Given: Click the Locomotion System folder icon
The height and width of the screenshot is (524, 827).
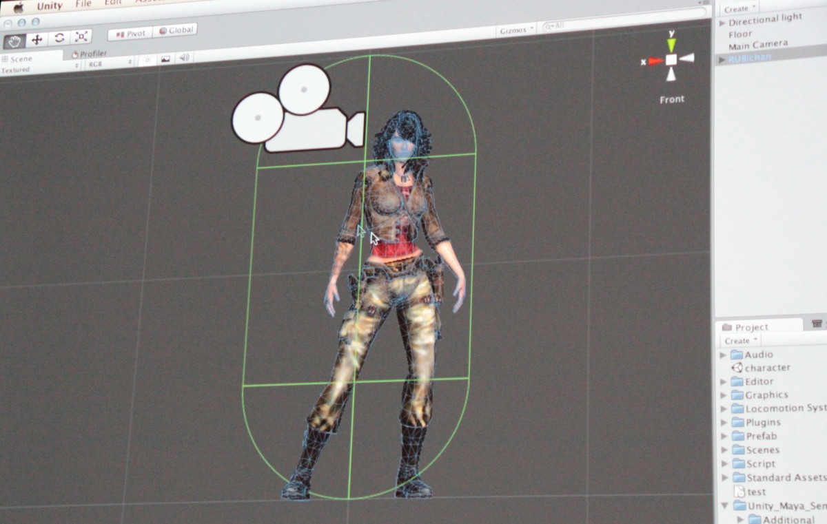Looking at the screenshot, I should tap(737, 409).
